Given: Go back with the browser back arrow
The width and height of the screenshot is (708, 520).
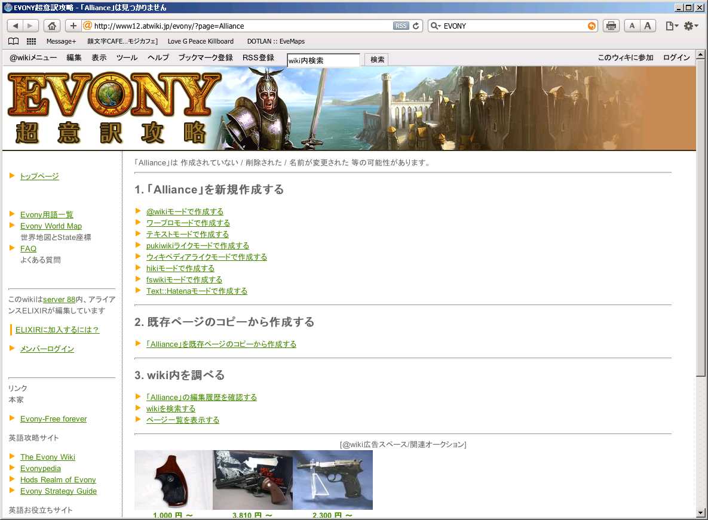Looking at the screenshot, I should pyautogui.click(x=15, y=26).
